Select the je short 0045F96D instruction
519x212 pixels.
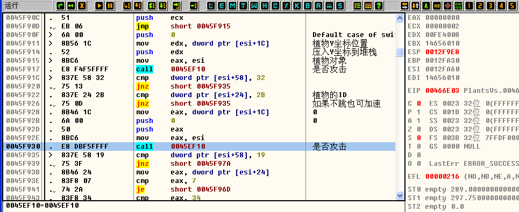(x=183, y=189)
